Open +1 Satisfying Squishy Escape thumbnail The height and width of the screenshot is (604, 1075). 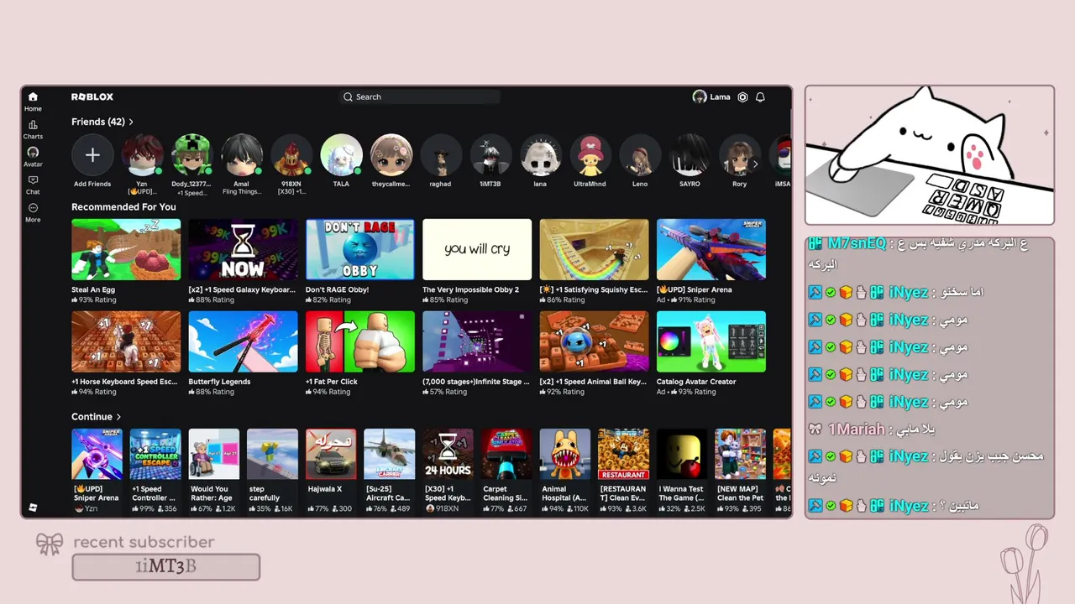594,249
